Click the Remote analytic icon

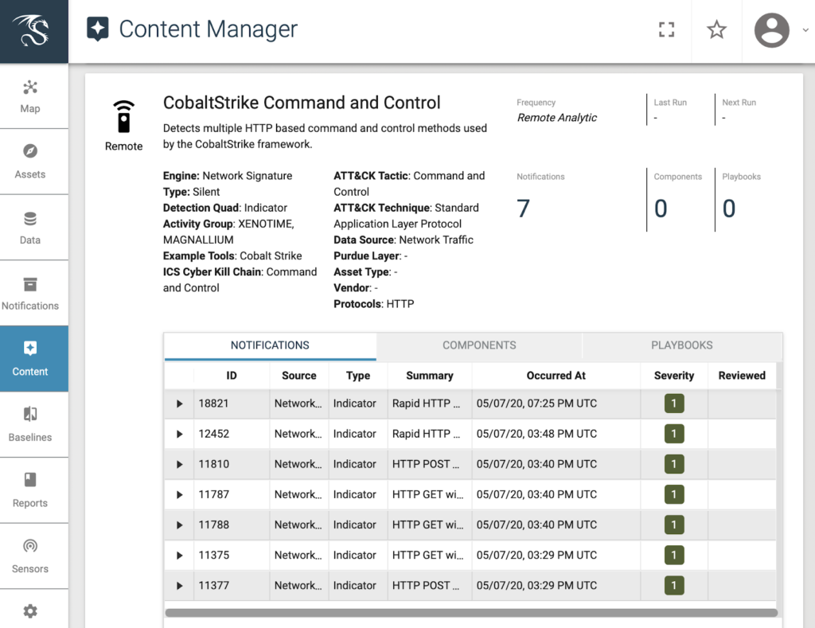123,116
